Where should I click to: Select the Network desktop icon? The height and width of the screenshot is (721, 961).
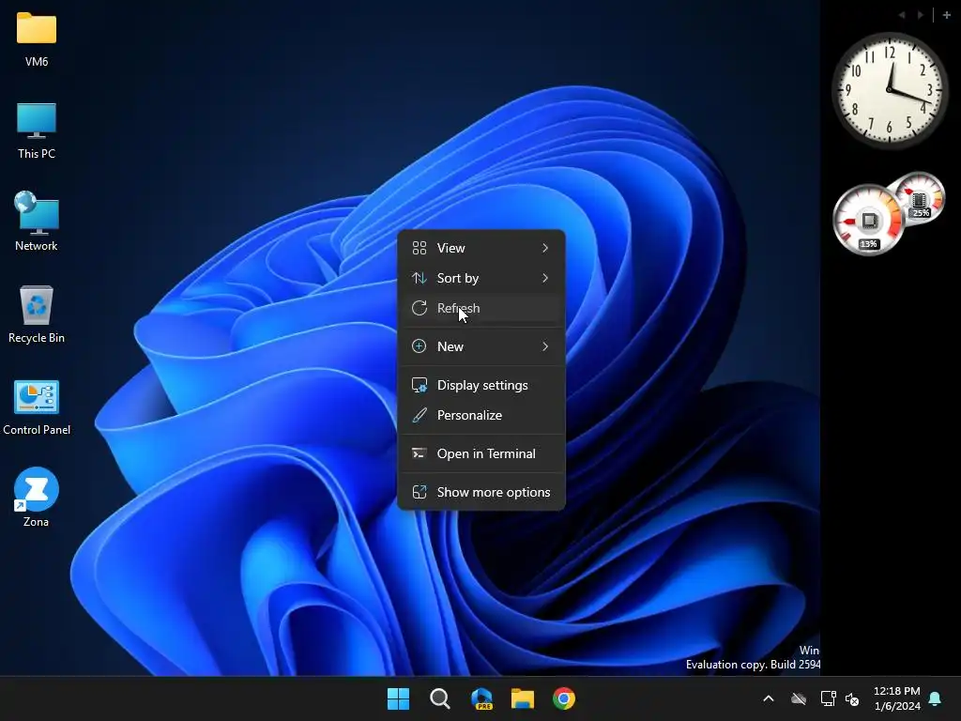pos(37,213)
